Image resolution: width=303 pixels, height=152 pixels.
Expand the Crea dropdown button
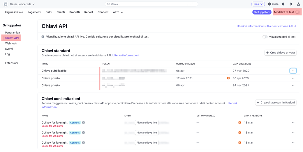[x=258, y=4]
